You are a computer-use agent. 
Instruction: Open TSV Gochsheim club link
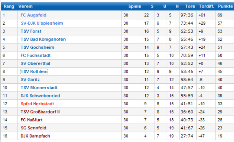pyautogui.click(x=37, y=47)
